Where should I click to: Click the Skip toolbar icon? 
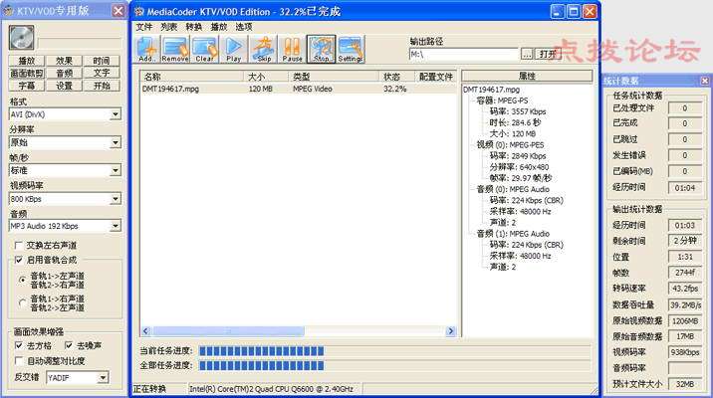pos(264,49)
